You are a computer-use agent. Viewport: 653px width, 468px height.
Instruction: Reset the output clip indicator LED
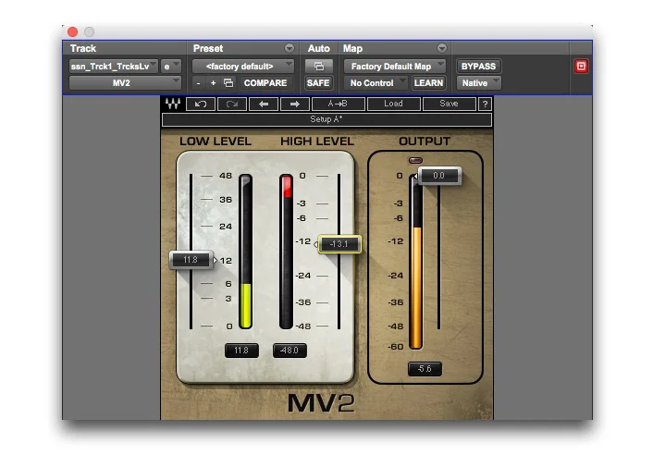coord(415,160)
